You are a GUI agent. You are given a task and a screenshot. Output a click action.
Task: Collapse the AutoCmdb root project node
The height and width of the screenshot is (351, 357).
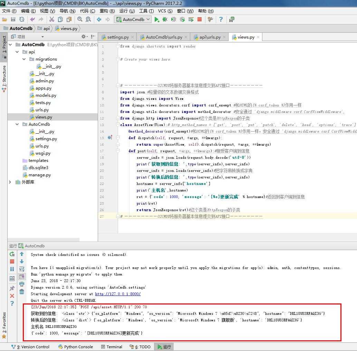[x=10, y=45]
